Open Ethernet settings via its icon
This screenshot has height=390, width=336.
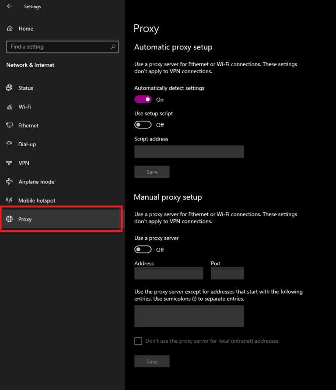(10, 126)
